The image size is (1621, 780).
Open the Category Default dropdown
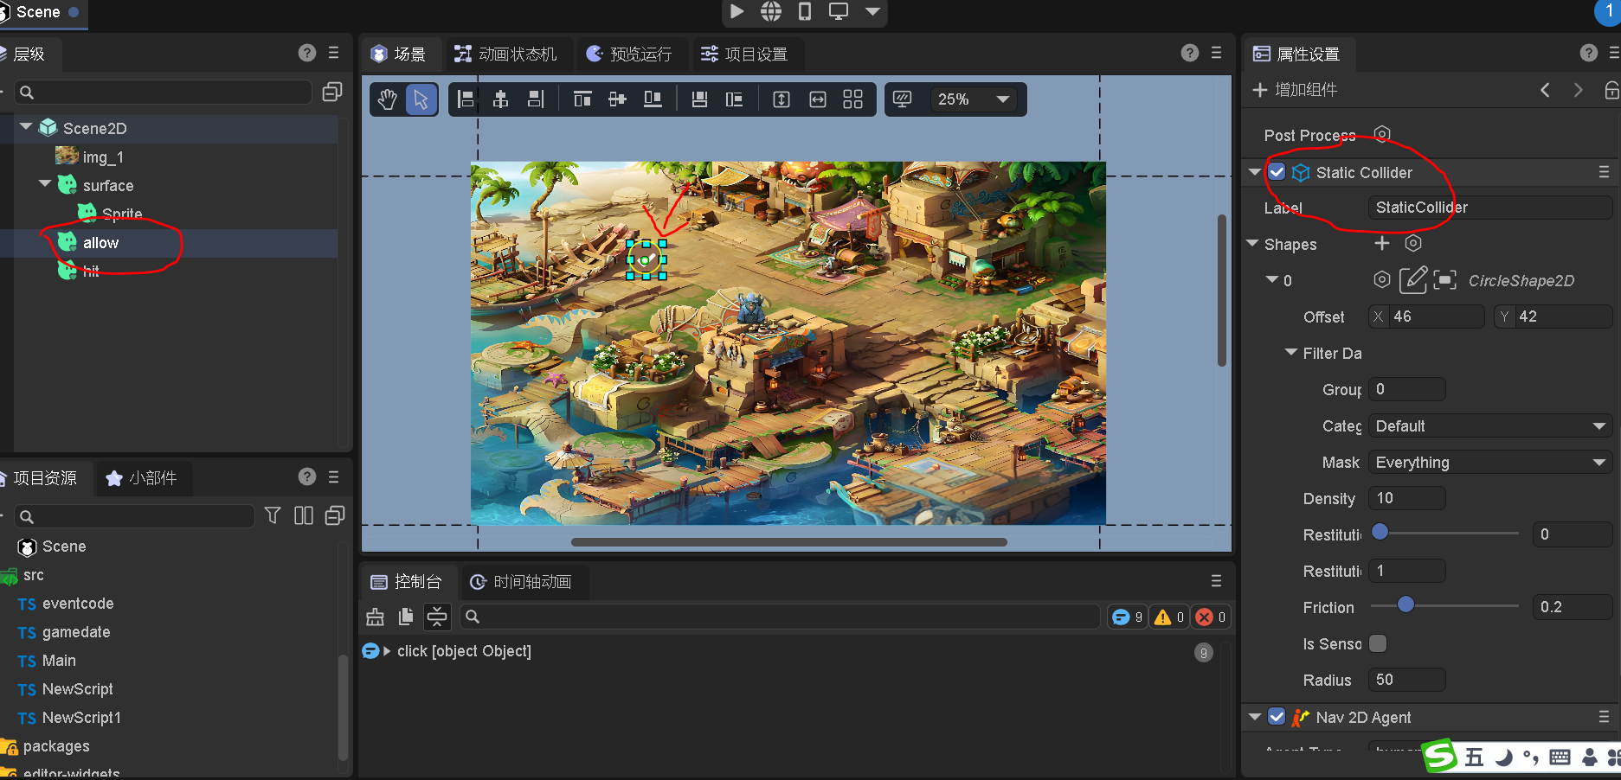pos(1490,425)
